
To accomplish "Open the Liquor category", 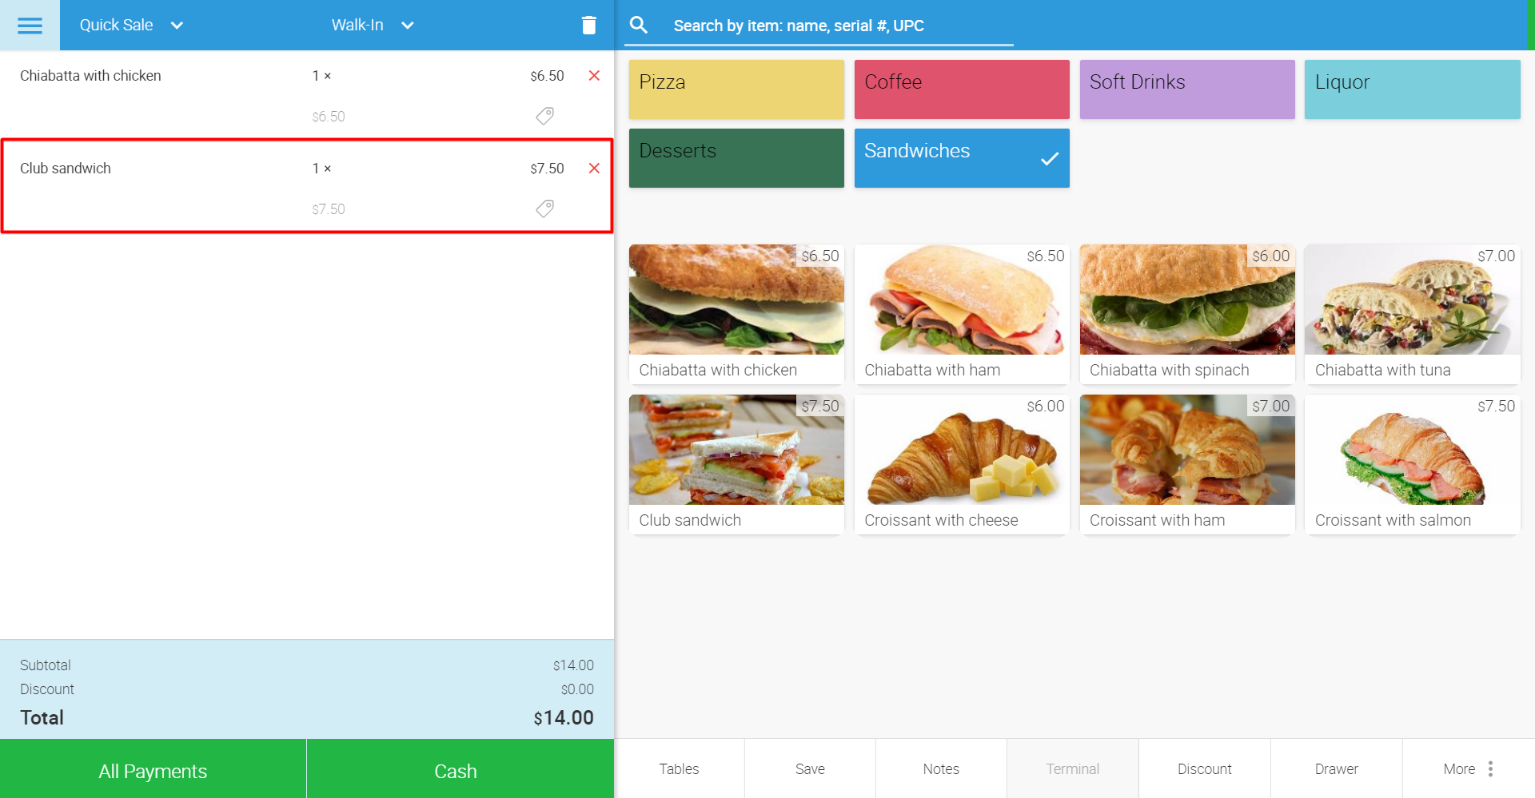I will click(x=1413, y=89).
